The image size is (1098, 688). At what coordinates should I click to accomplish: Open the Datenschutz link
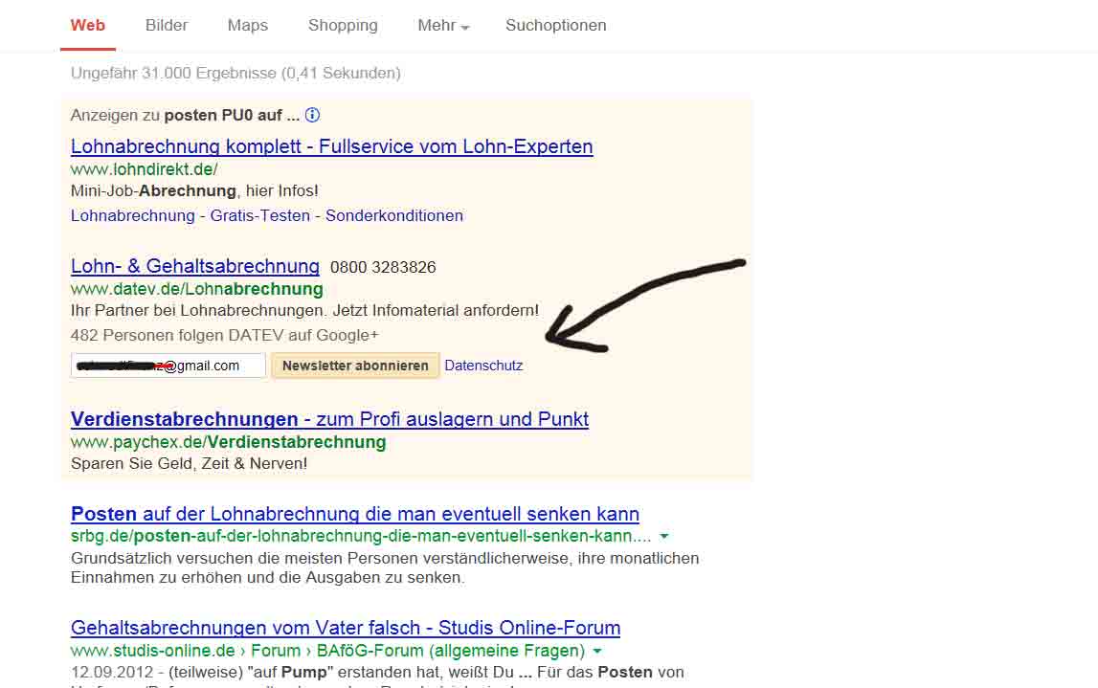point(483,366)
